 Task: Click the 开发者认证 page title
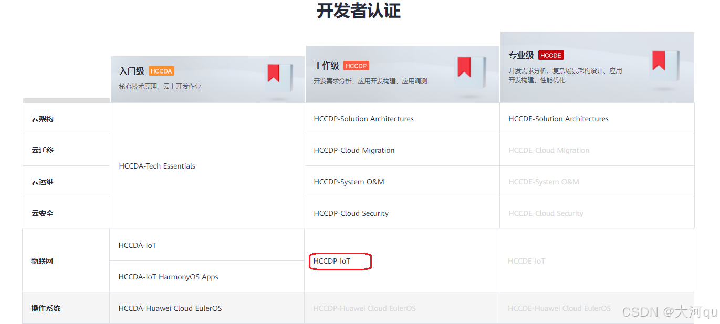click(x=359, y=11)
